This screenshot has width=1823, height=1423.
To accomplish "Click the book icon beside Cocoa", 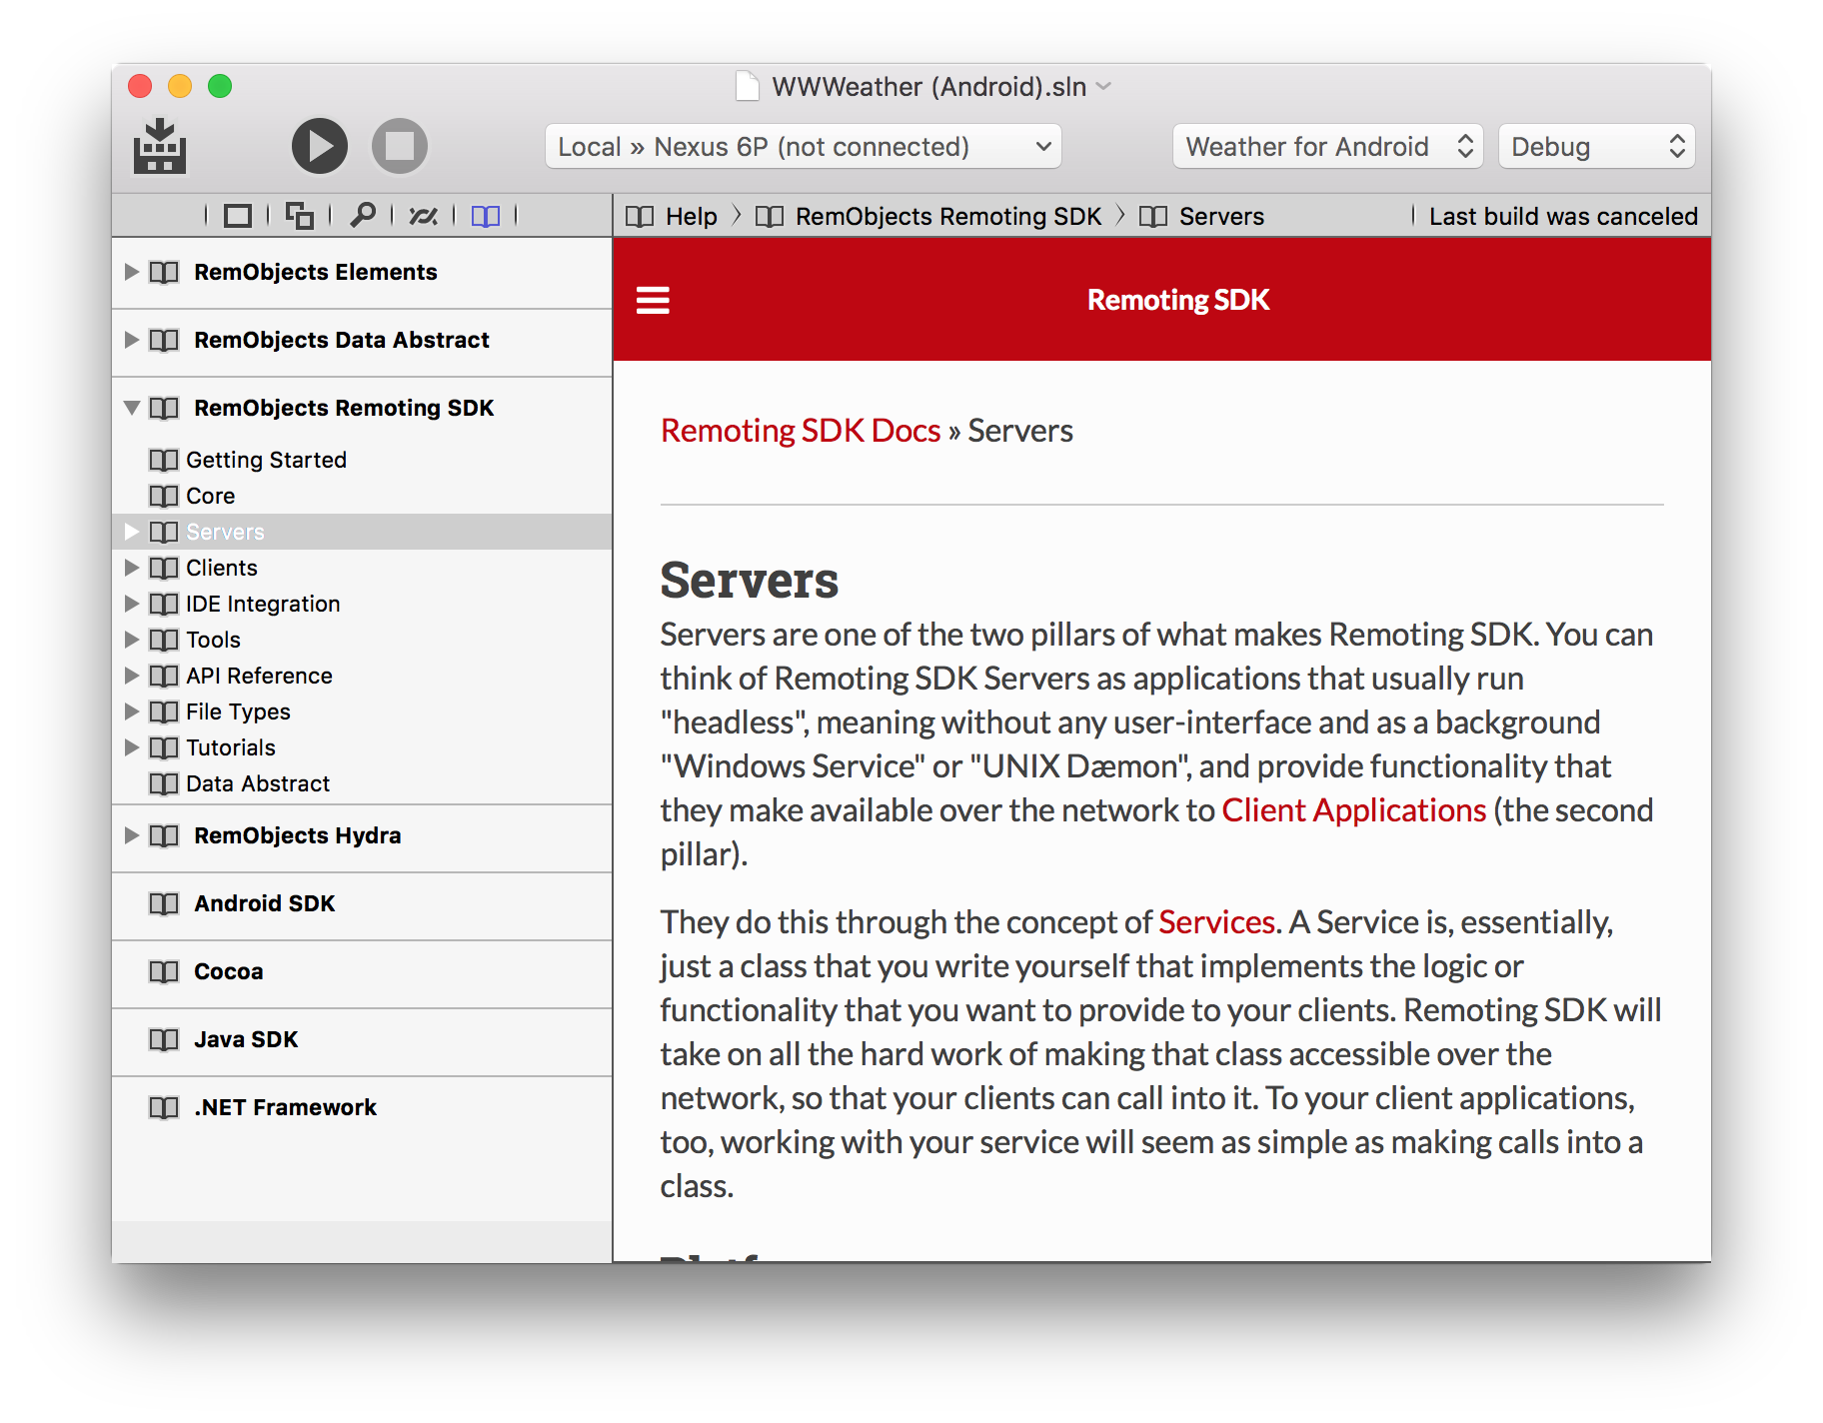I will [164, 971].
